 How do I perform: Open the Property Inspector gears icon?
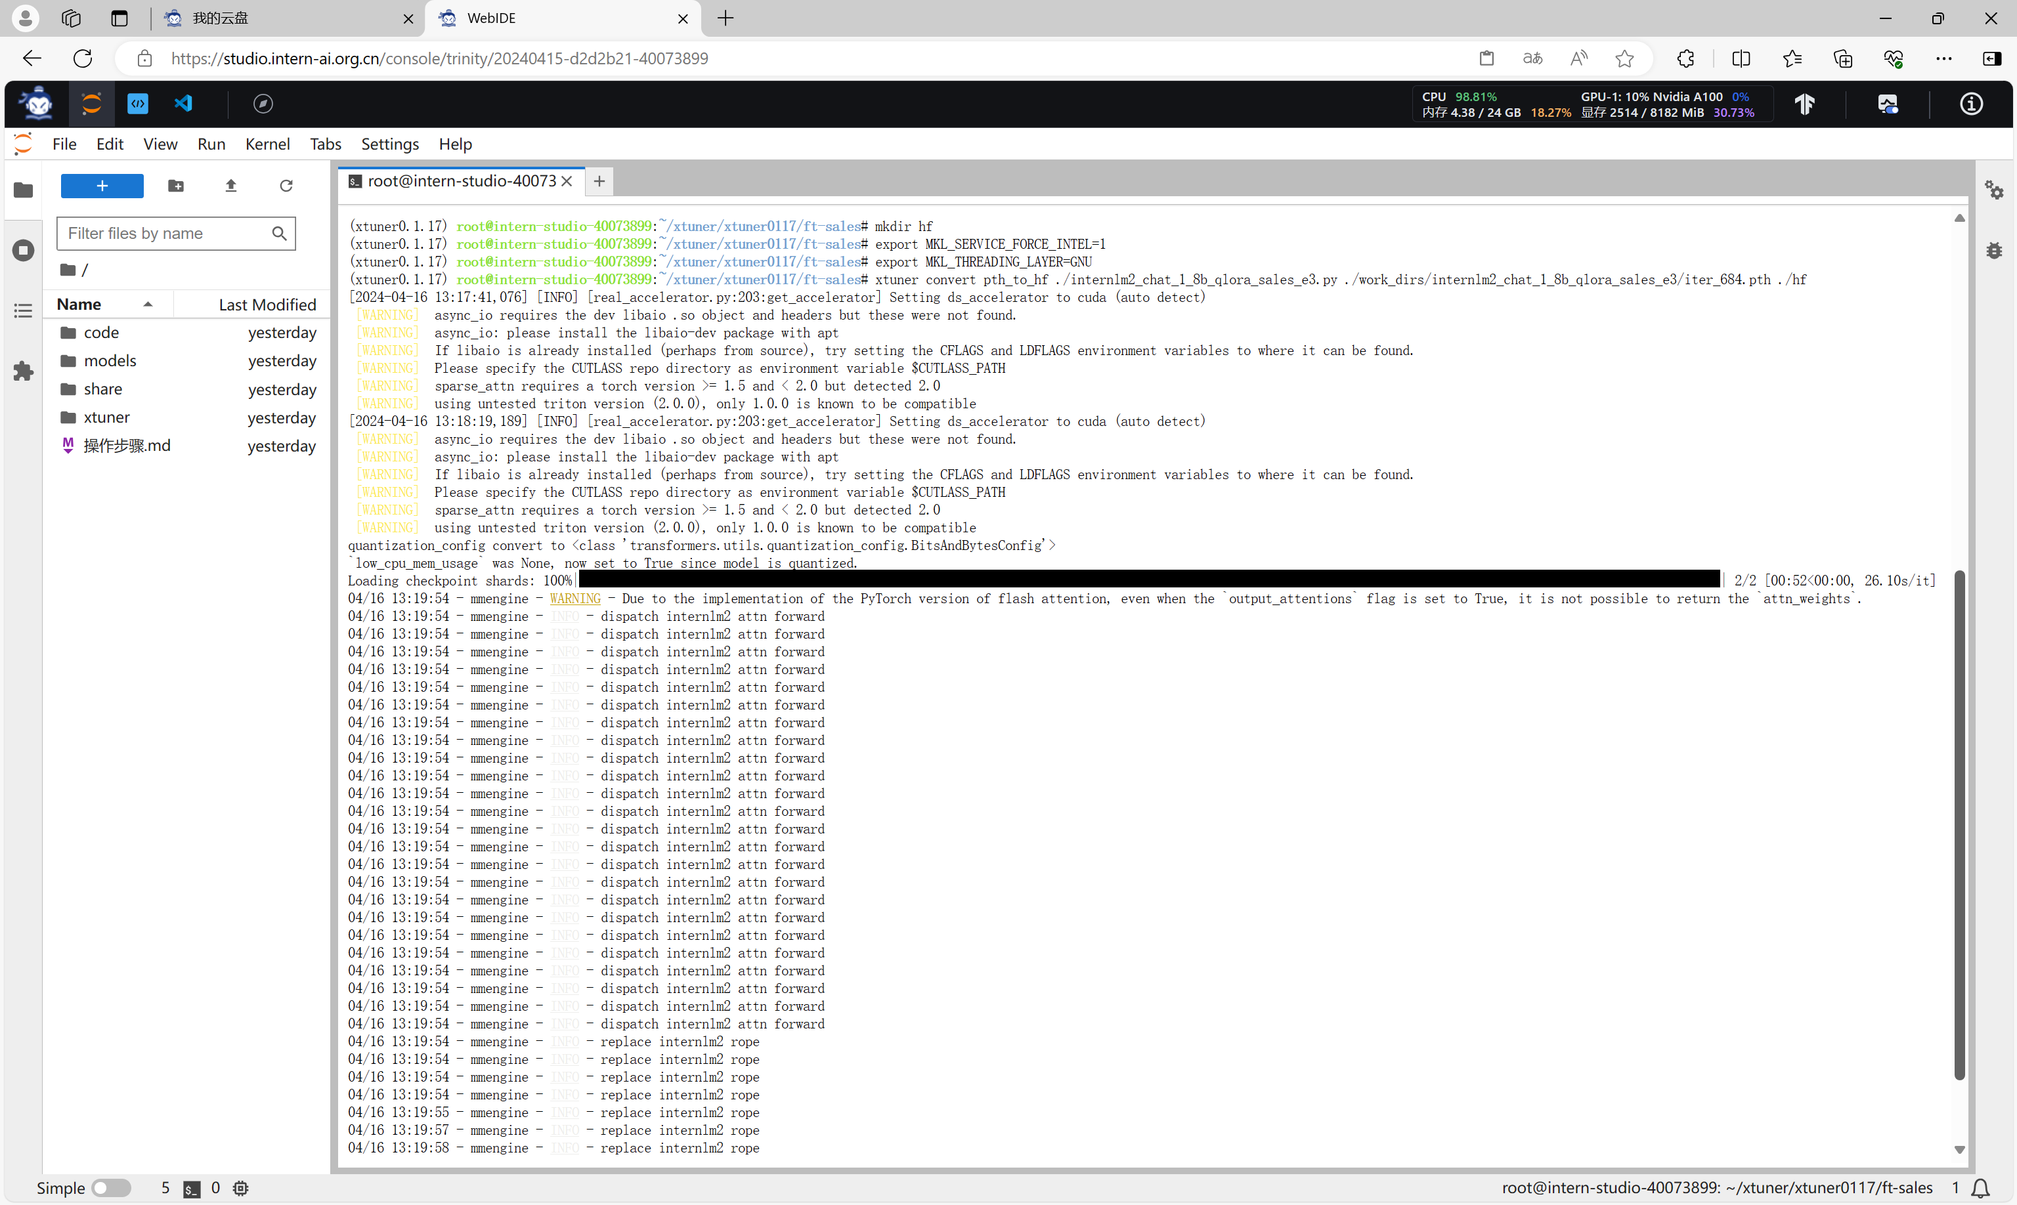pos(1994,190)
